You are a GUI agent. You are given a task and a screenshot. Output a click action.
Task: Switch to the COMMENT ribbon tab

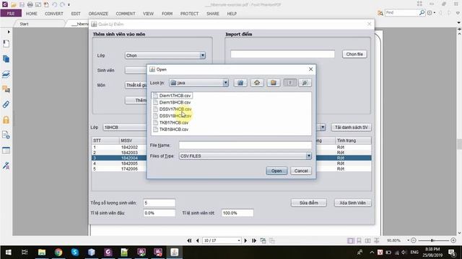tap(126, 14)
